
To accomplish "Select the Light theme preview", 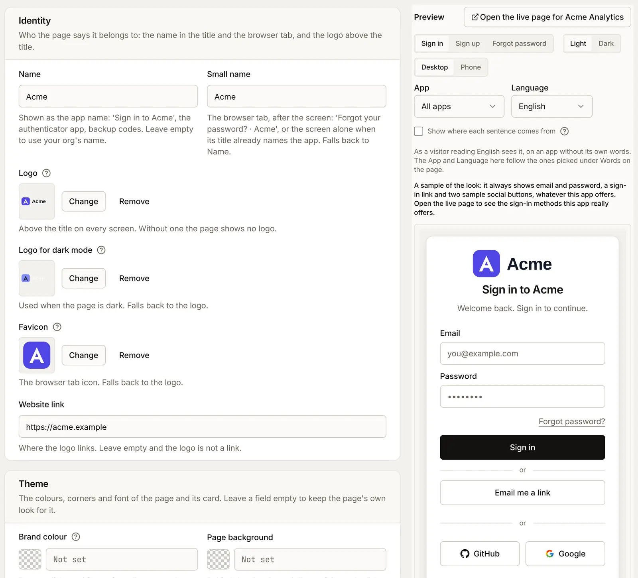I will (x=578, y=43).
